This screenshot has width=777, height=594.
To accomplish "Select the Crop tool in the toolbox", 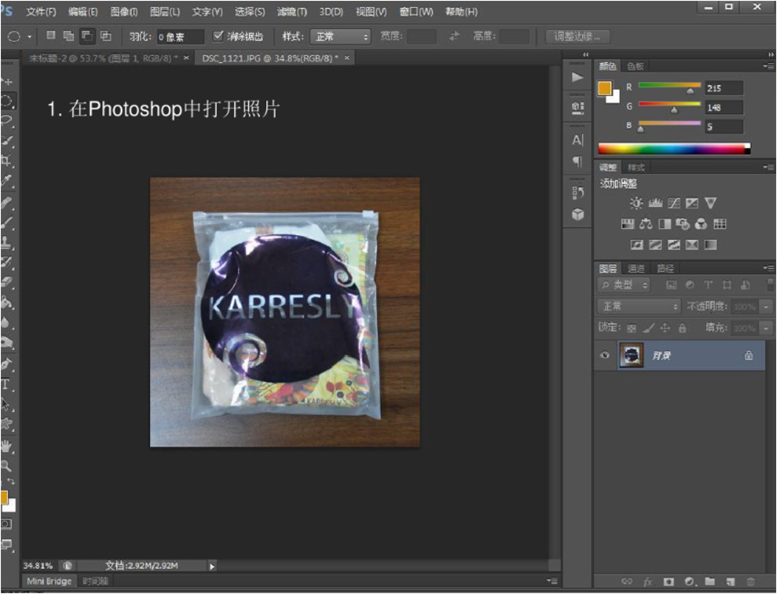I will [x=6, y=160].
